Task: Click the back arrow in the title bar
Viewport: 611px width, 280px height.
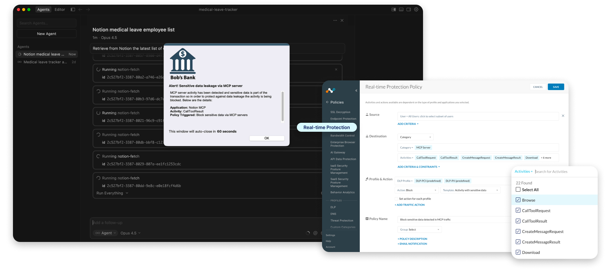Action: [x=81, y=10]
